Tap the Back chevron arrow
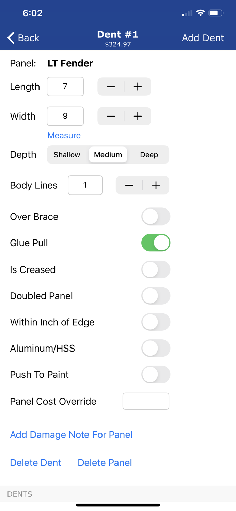236x511 pixels. pyautogui.click(x=11, y=38)
